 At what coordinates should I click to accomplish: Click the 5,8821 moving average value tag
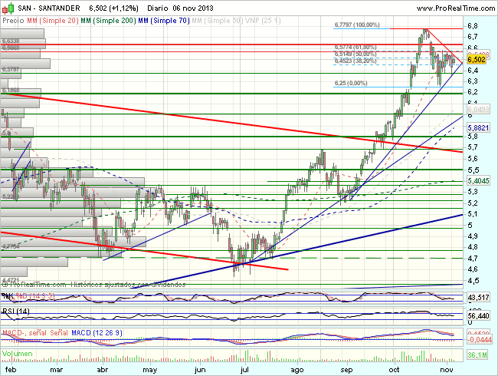(x=478, y=127)
